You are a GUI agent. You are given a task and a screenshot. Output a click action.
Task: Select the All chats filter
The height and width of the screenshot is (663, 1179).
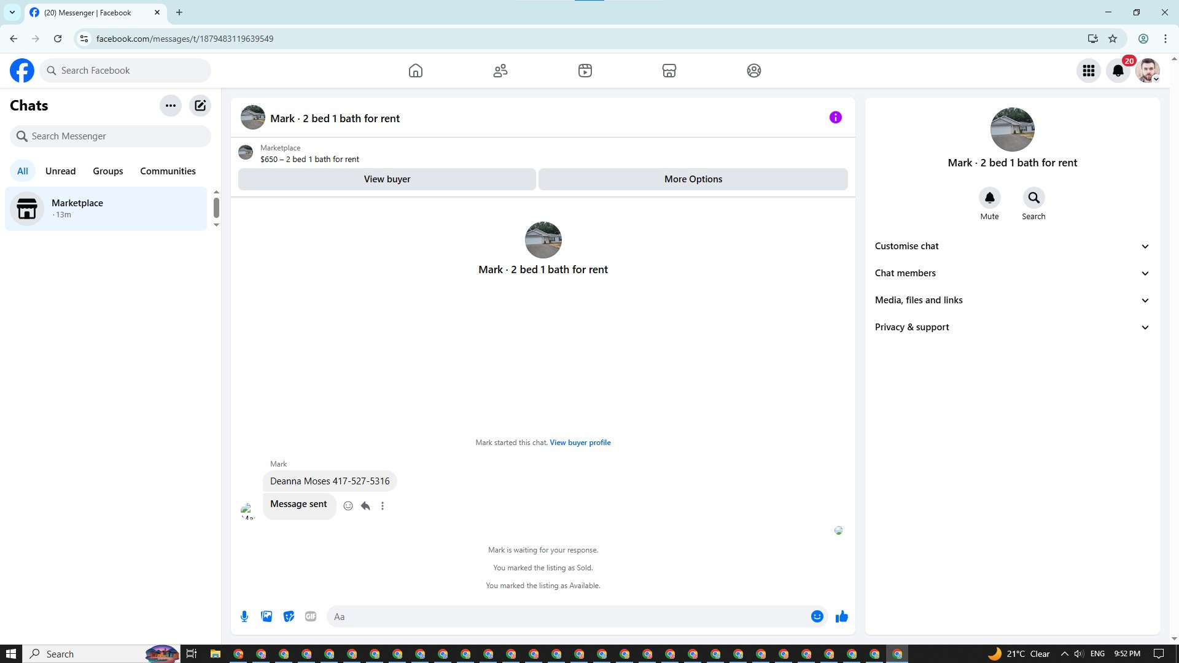23,171
